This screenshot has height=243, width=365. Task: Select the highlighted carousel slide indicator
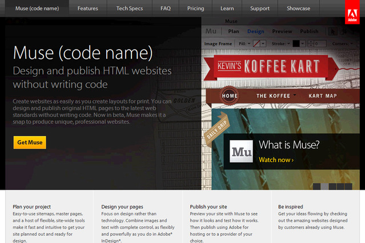tap(324, 187)
